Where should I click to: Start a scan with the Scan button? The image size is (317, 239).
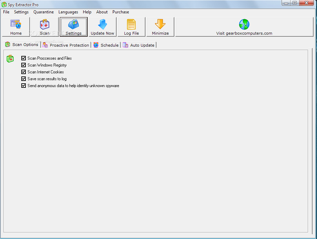[45, 27]
